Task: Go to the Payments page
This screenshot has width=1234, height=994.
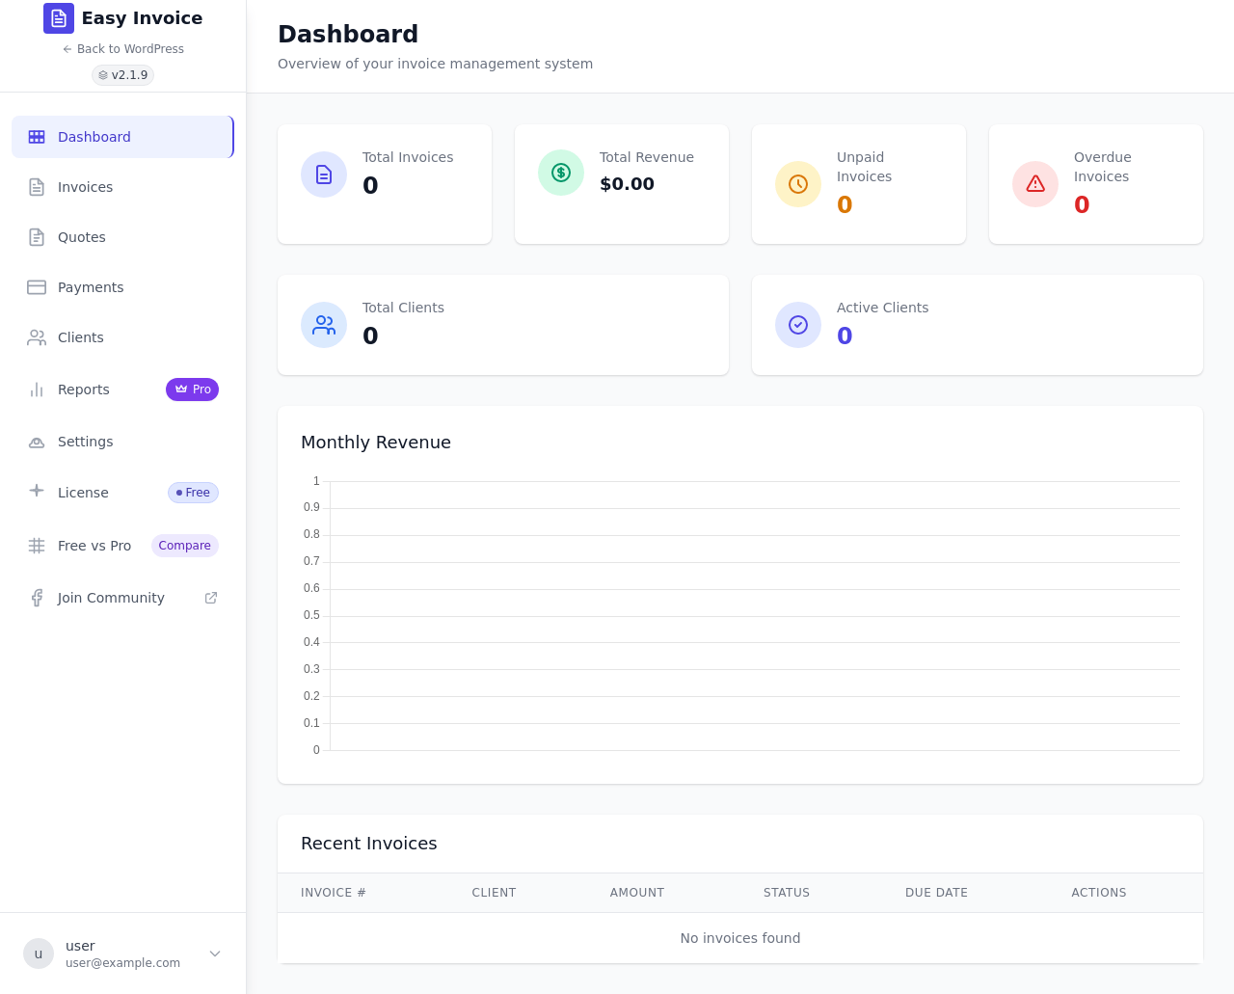Action: point(122,287)
